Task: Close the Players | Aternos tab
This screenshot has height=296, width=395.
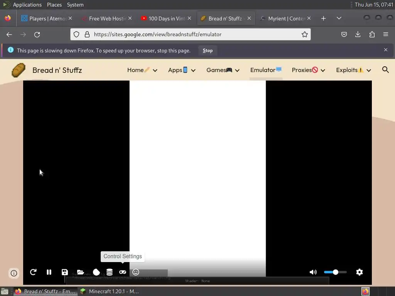Action: [x=70, y=18]
